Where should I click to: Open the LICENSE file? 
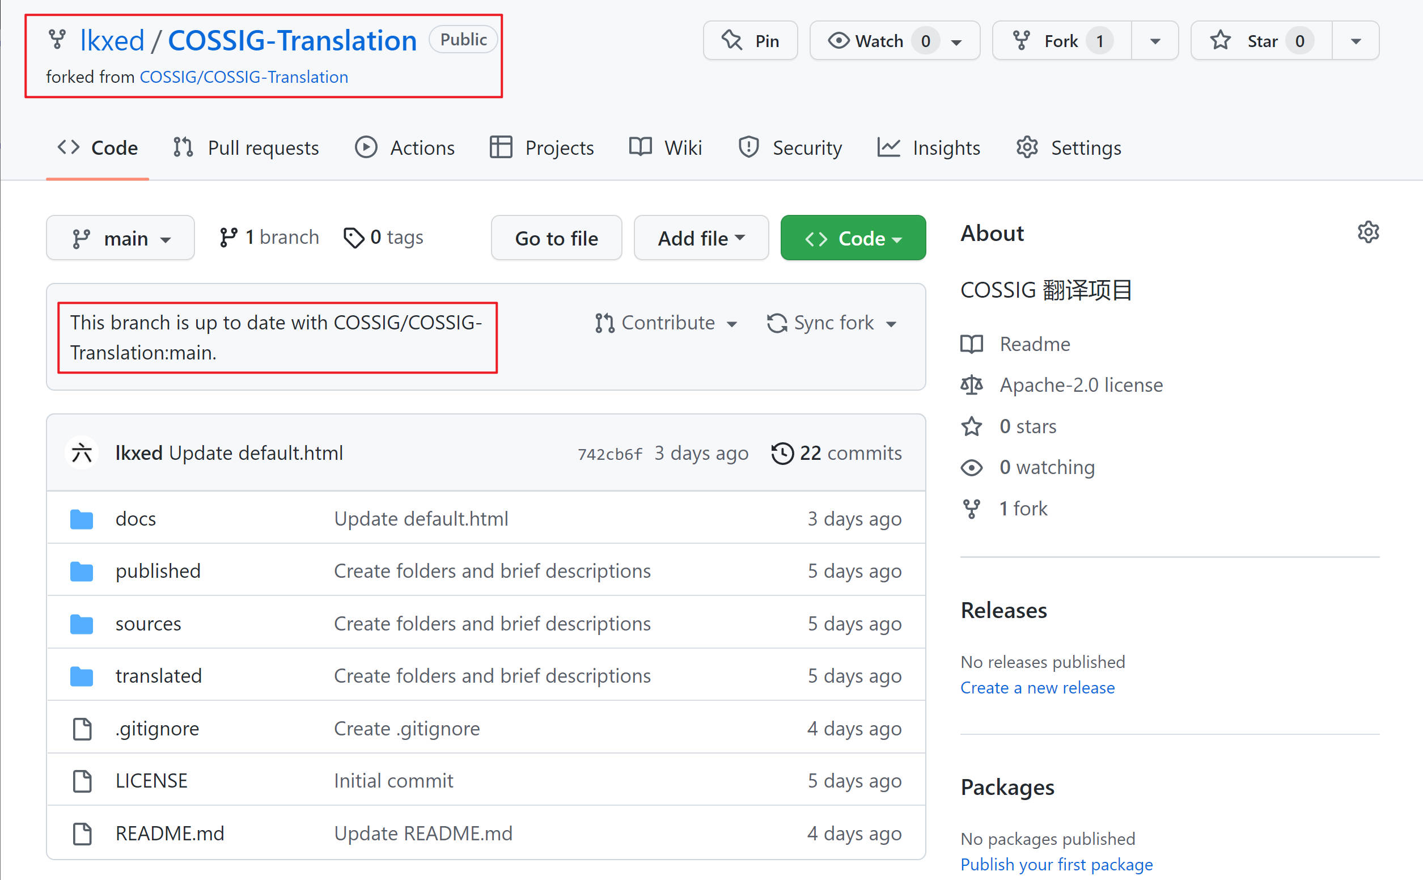click(151, 780)
